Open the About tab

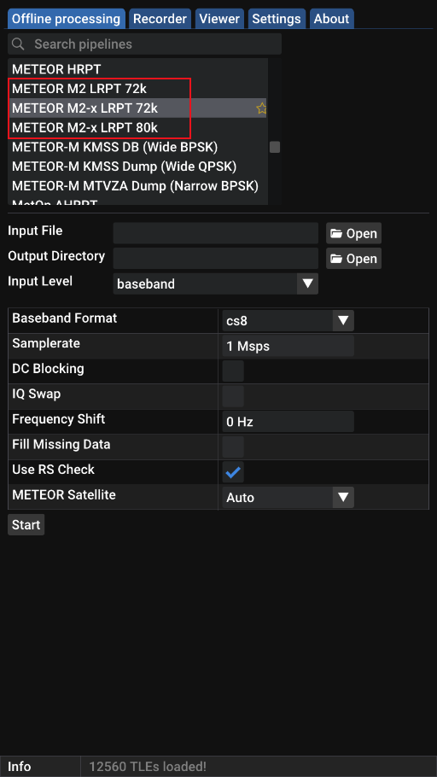point(331,19)
